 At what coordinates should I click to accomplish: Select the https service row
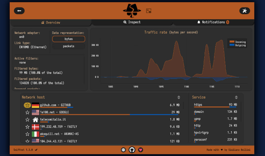pyautogui.click(x=215, y=105)
